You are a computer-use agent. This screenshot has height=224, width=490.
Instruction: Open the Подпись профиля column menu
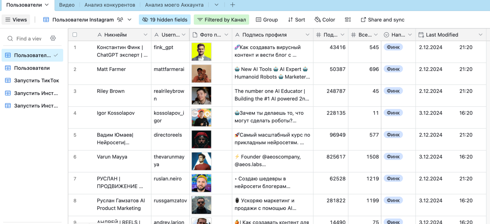click(x=307, y=35)
